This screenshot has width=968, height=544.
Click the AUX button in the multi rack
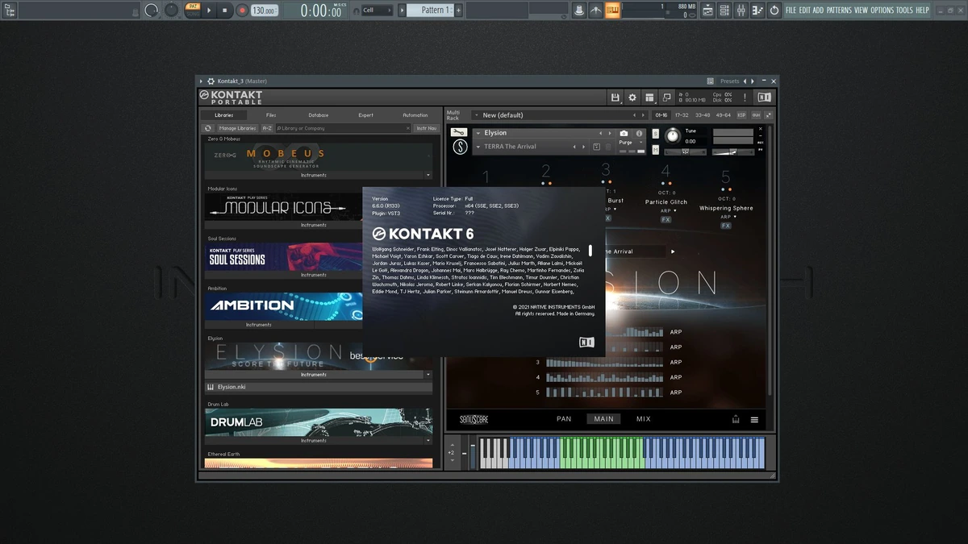(x=756, y=115)
